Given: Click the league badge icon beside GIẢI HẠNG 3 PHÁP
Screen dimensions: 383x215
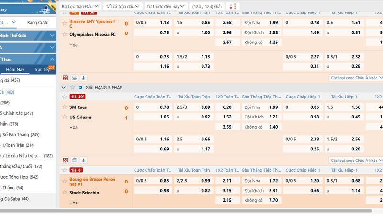Looking at the screenshot, I should pos(80,87).
